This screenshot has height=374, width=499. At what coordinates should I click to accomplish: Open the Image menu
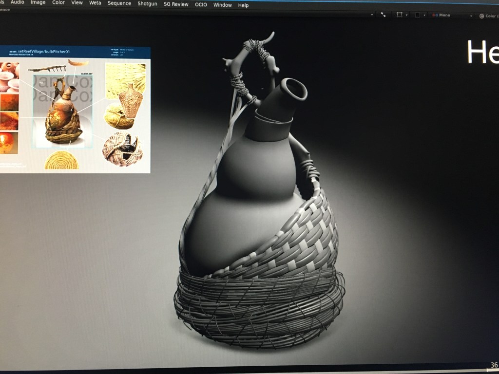tap(38, 2)
